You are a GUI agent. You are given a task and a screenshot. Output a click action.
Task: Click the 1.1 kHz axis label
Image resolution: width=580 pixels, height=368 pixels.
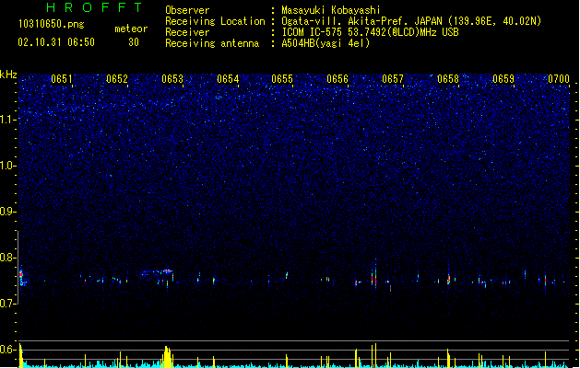[8, 120]
